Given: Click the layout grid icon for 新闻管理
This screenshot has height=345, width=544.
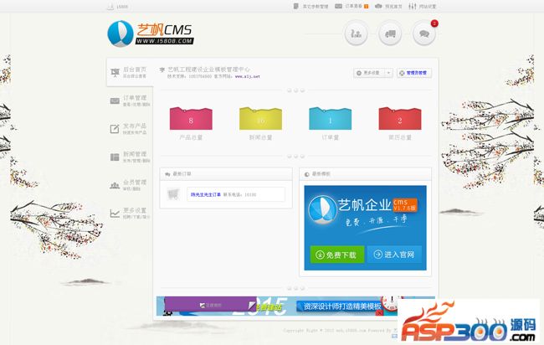Looking at the screenshot, I should pyautogui.click(x=115, y=157).
